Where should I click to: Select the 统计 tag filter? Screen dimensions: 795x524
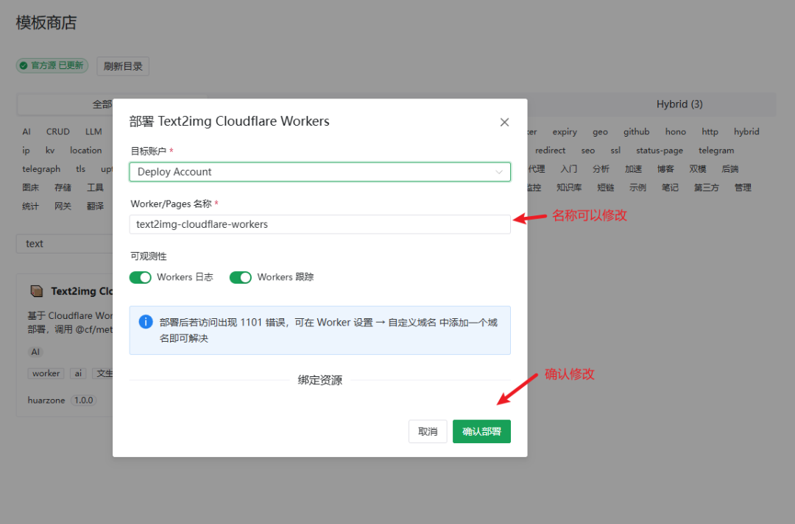(x=30, y=207)
